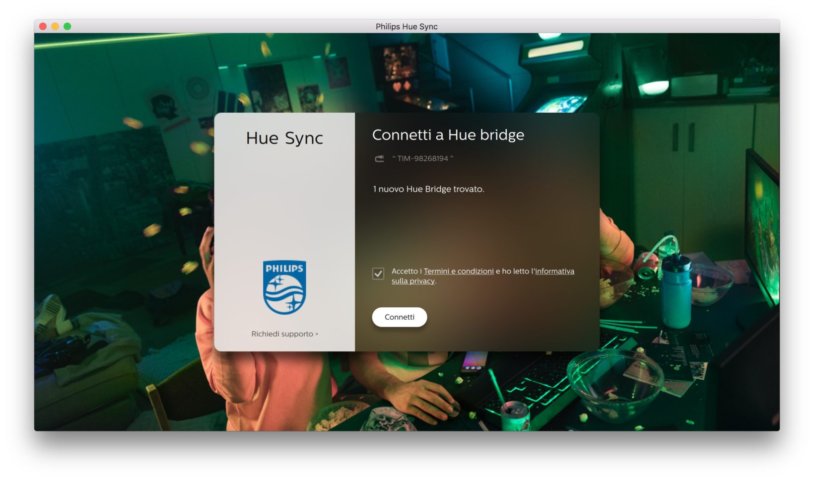Click the "1 nuovo Hue Bridge trovato." message
This screenshot has width=814, height=480.
tap(428, 189)
